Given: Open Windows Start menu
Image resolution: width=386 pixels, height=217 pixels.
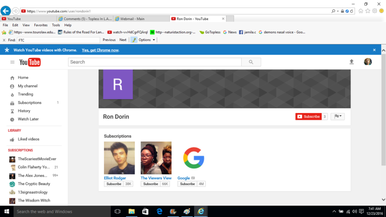Looking at the screenshot, I should click(7, 211).
